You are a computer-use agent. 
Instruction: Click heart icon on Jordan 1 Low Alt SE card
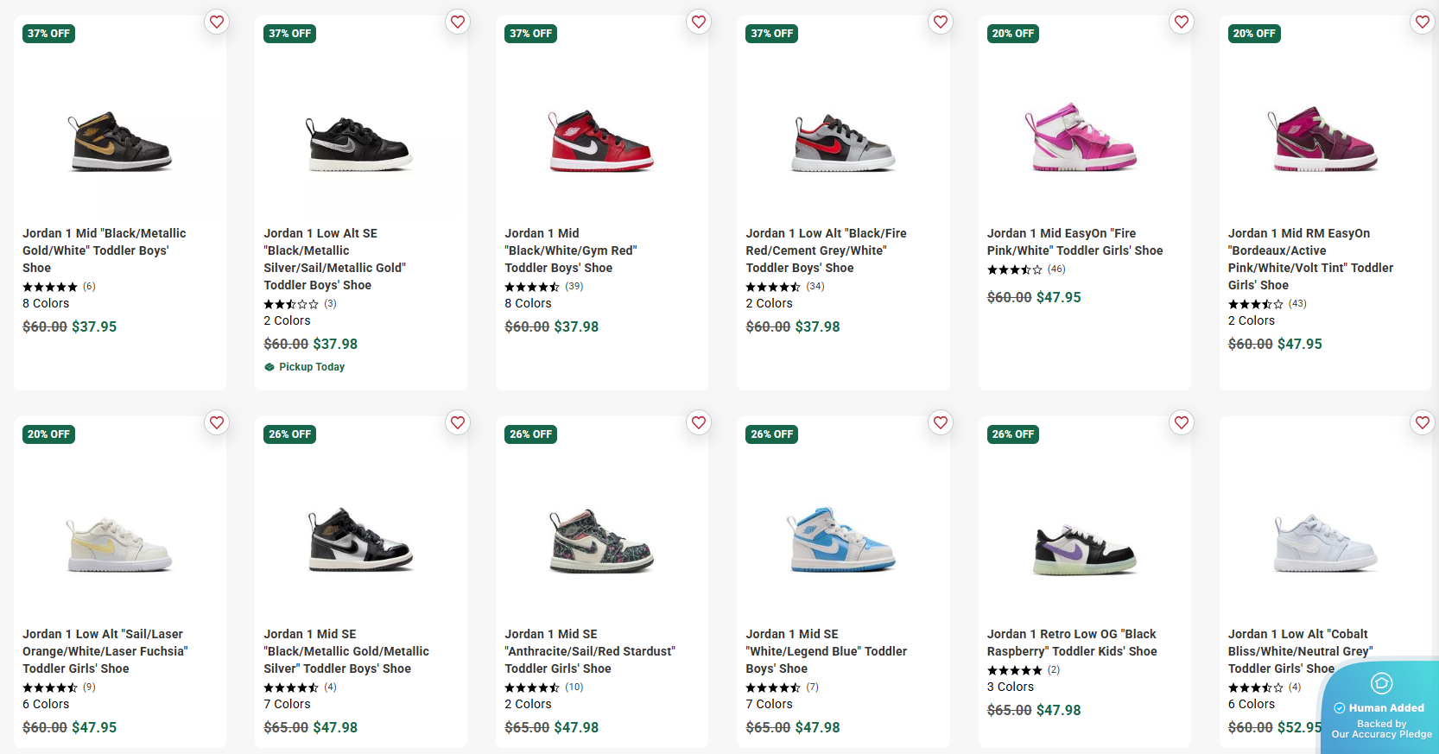(458, 22)
